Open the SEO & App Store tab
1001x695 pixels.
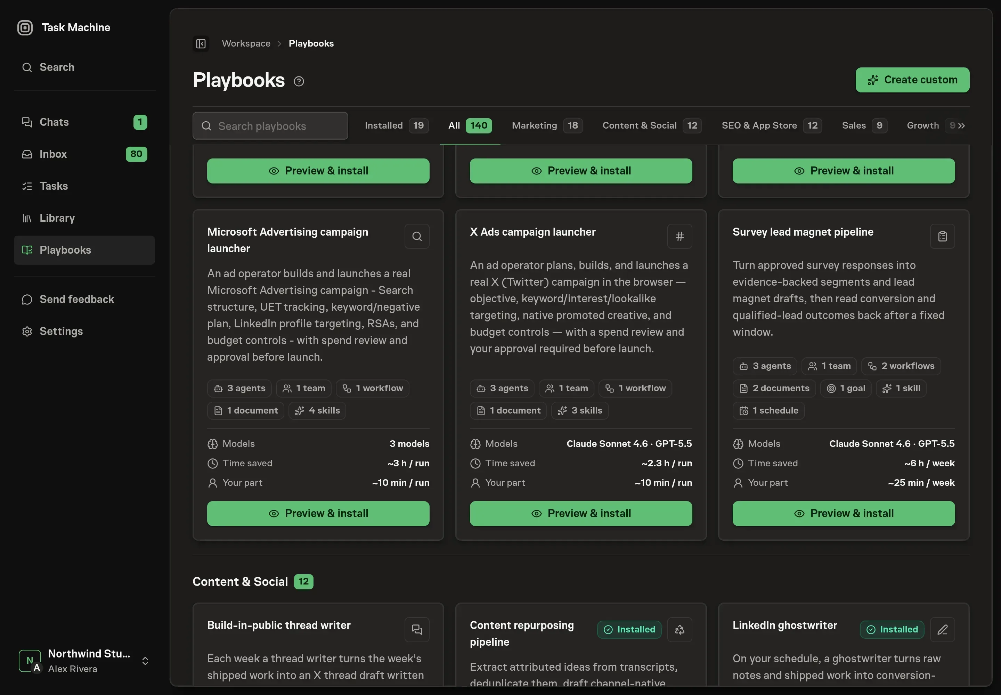[x=772, y=125]
